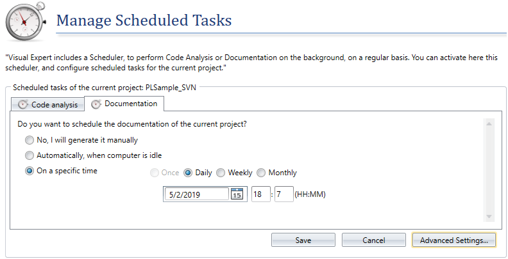
Task: Choose the Daily frequency option
Action: [x=189, y=173]
